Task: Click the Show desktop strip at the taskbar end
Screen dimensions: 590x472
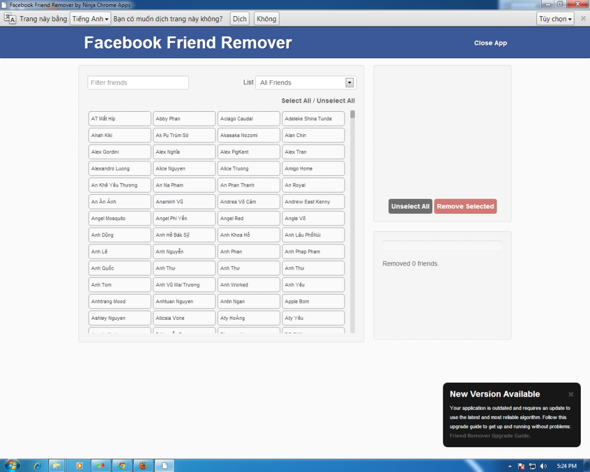Action: tap(587, 466)
